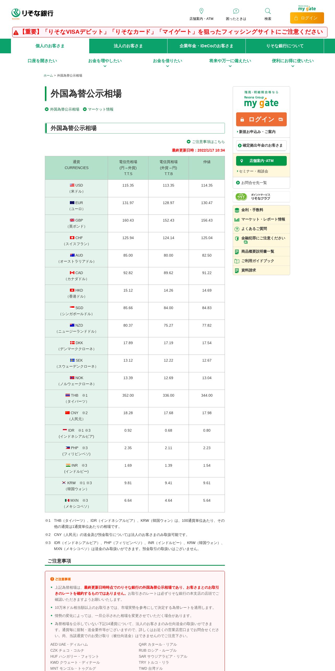Click the SEK Sweden flag icon
Image resolution: width=335 pixels, height=671 pixels.
[72, 360]
